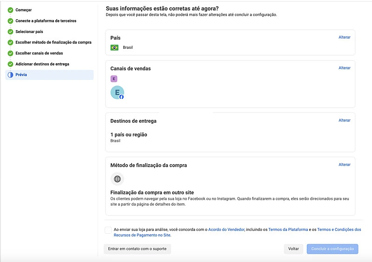Check the seller agreement checkbox
The width and height of the screenshot is (372, 262).
pos(108,230)
